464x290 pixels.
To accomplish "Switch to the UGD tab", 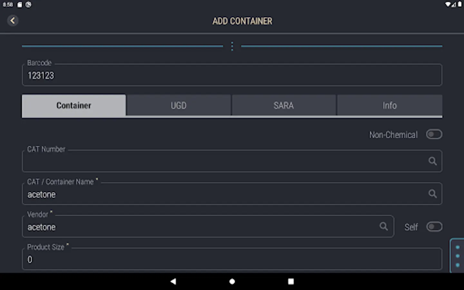I will click(179, 106).
